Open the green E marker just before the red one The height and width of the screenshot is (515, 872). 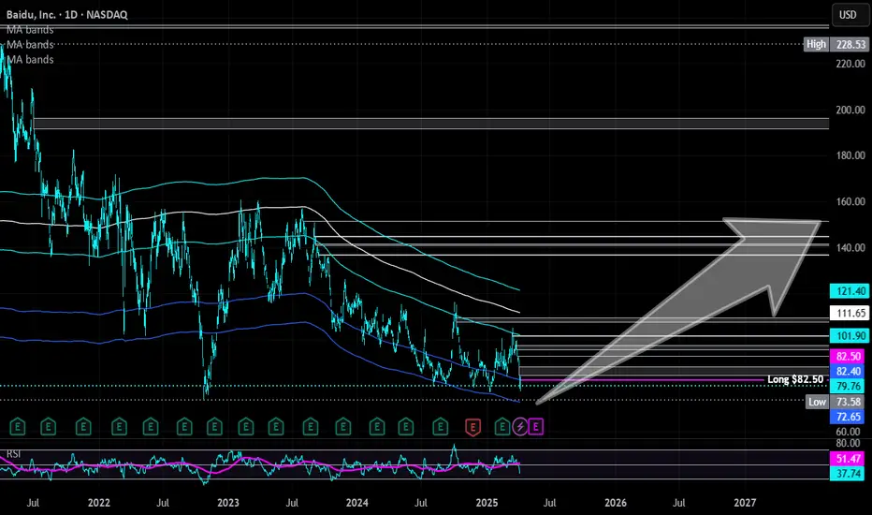coord(441,427)
